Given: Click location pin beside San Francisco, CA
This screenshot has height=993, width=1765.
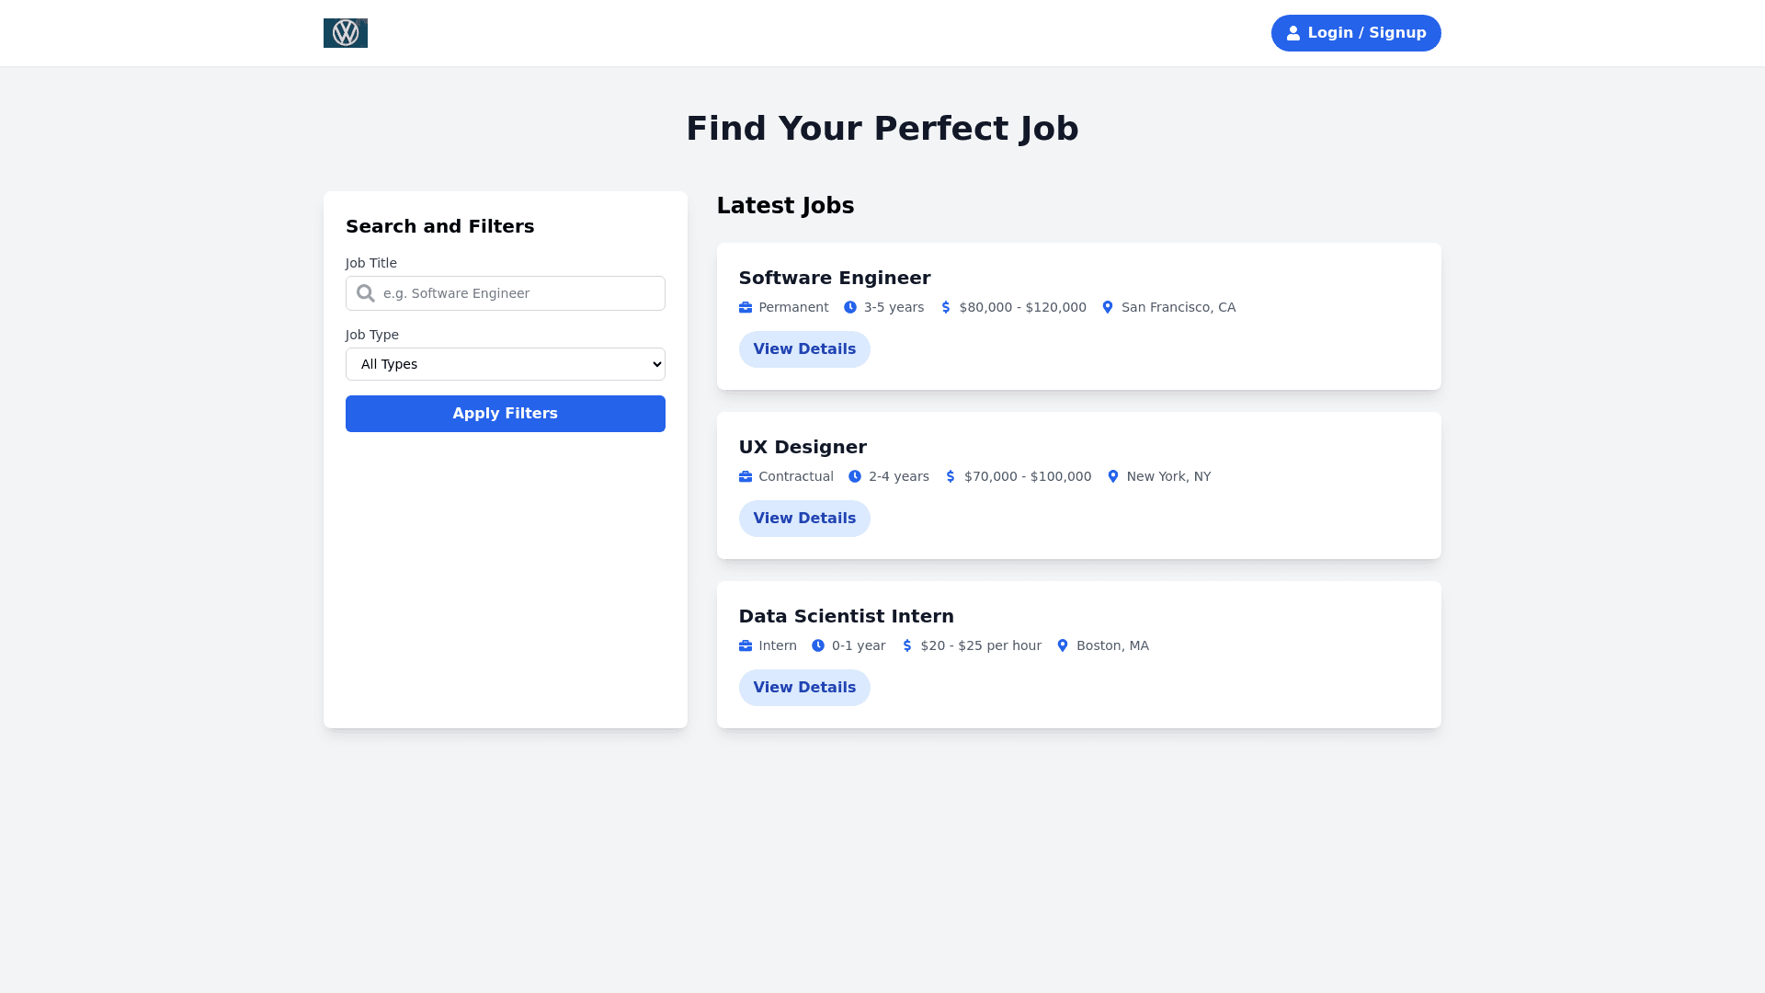Looking at the screenshot, I should [1108, 307].
